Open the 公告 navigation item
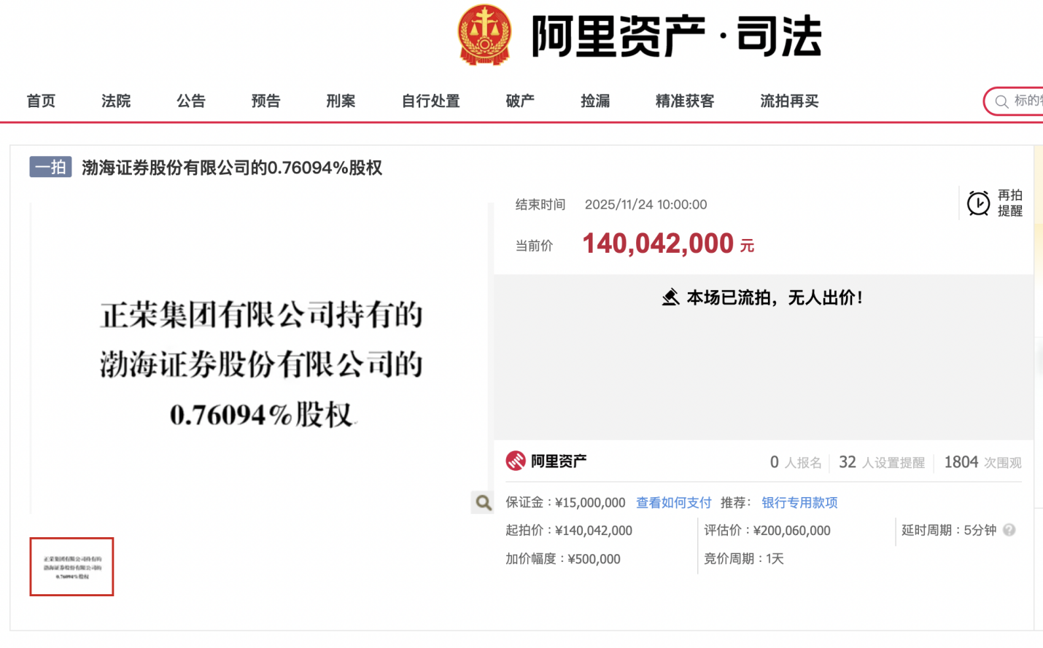 click(191, 101)
